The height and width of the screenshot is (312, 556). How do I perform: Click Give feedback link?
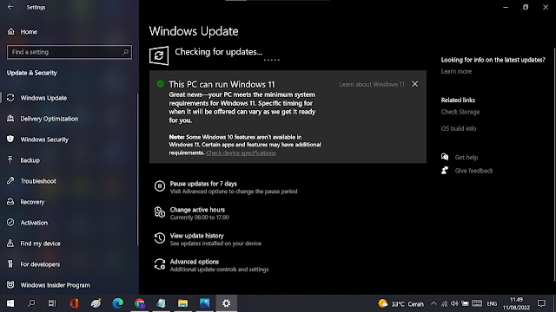coord(473,171)
